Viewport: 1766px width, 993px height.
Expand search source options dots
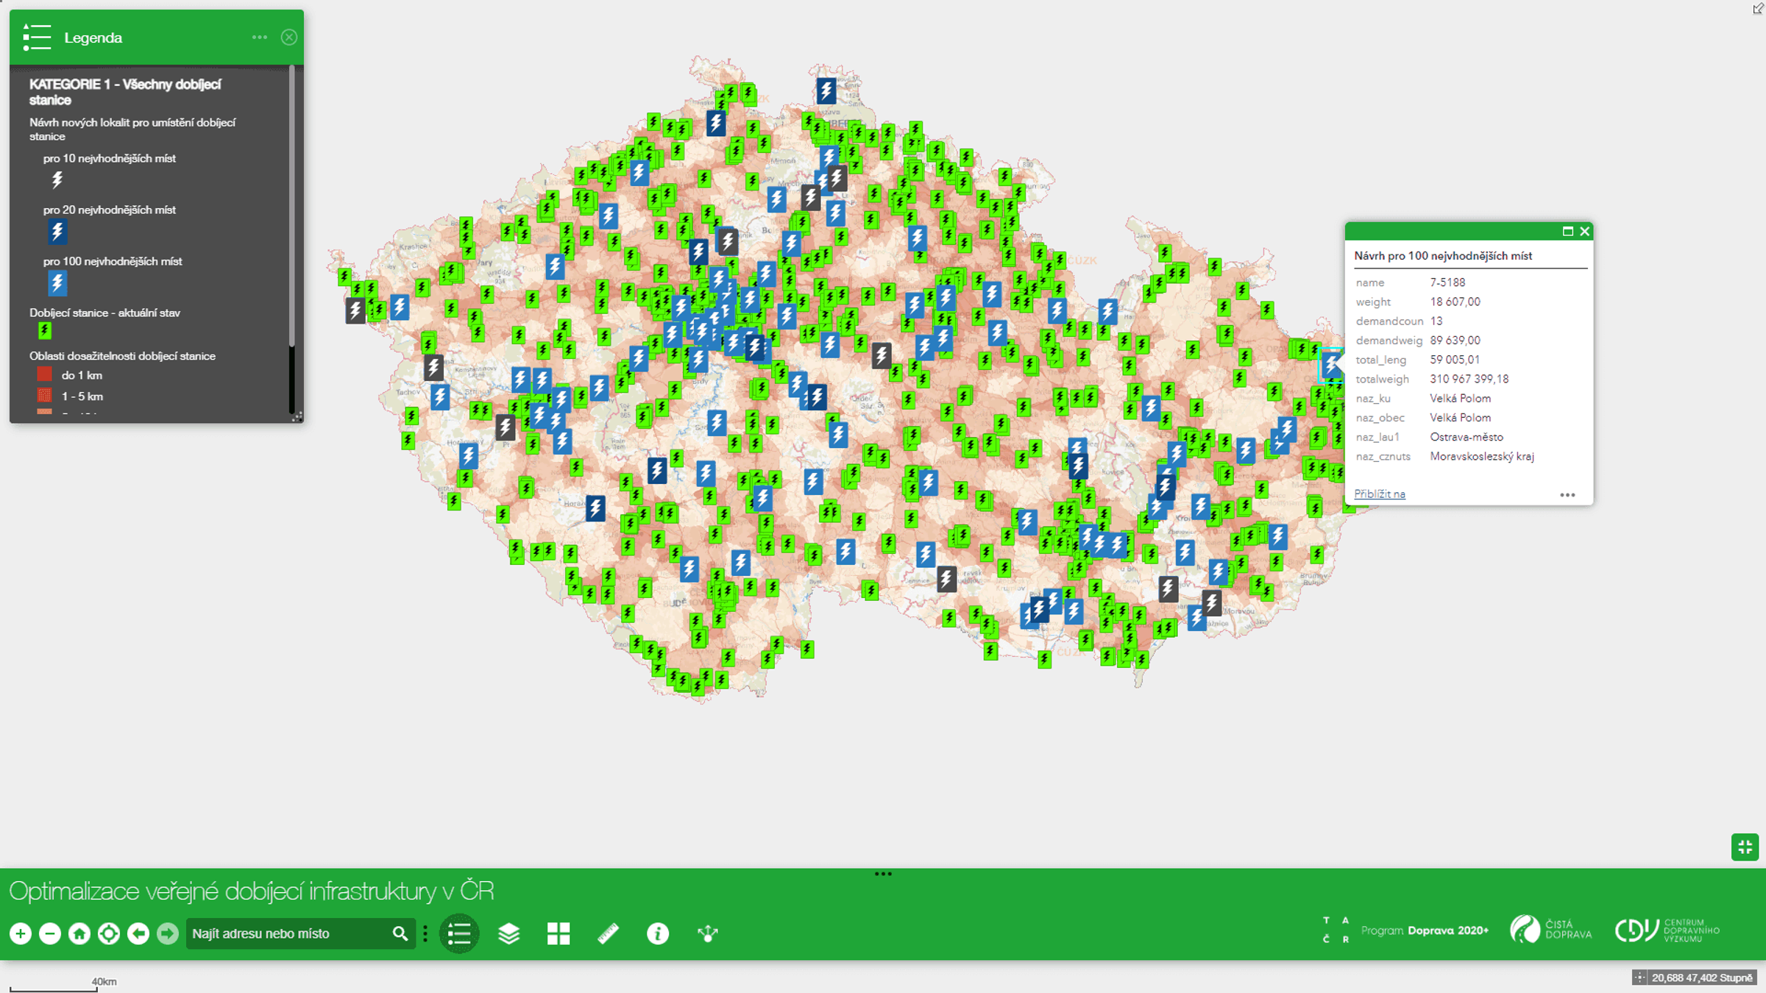425,933
